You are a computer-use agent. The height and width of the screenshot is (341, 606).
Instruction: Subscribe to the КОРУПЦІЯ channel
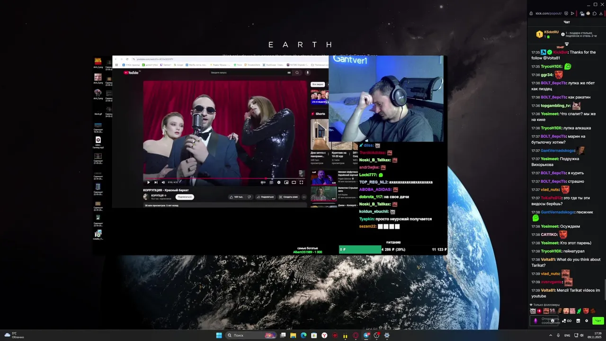[185, 197]
